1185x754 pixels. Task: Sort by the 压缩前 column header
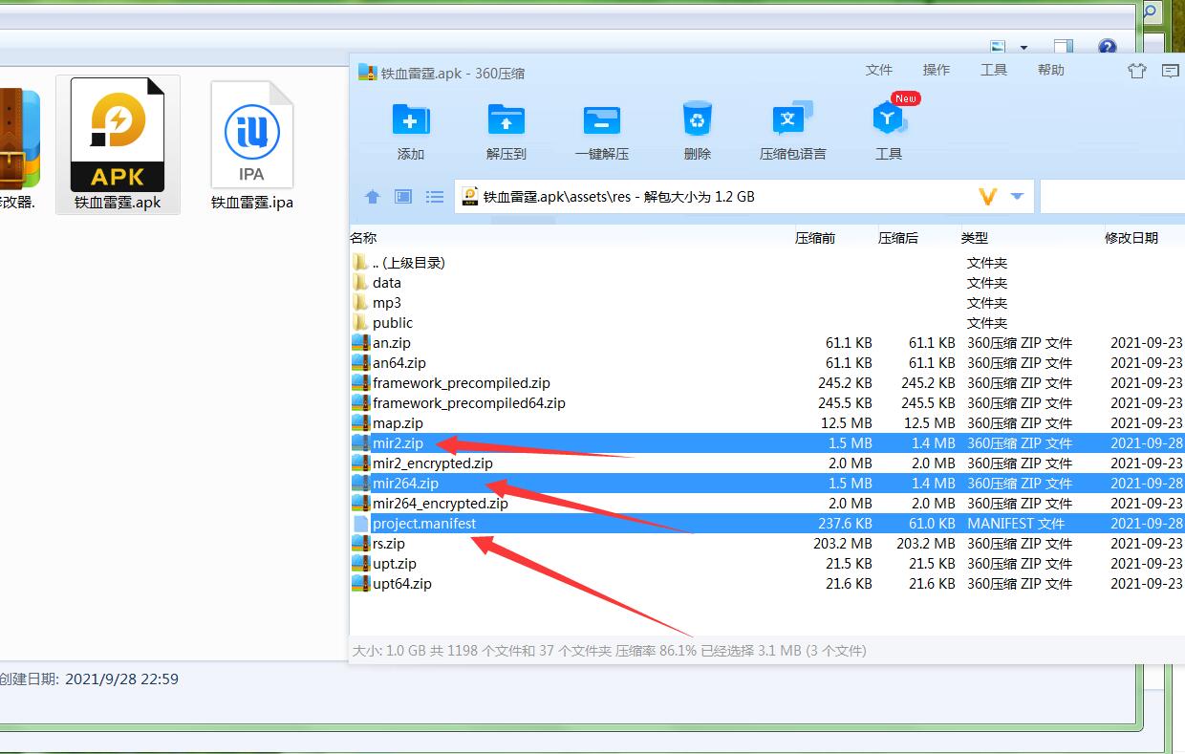point(815,238)
